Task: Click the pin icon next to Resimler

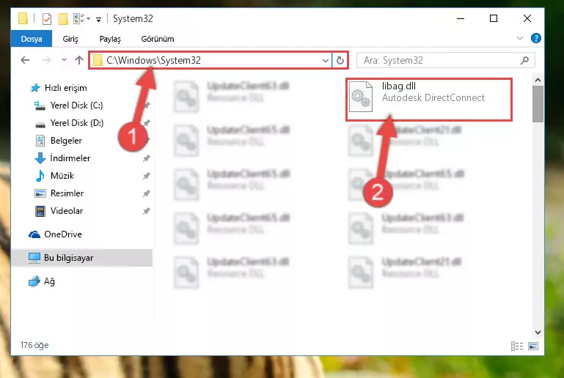Action: pos(147,193)
